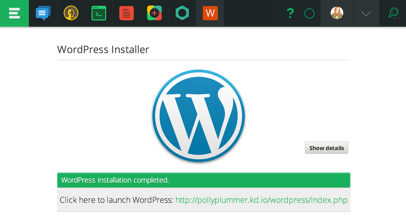
Task: Click the WordPress Installer heading
Action: click(x=103, y=49)
